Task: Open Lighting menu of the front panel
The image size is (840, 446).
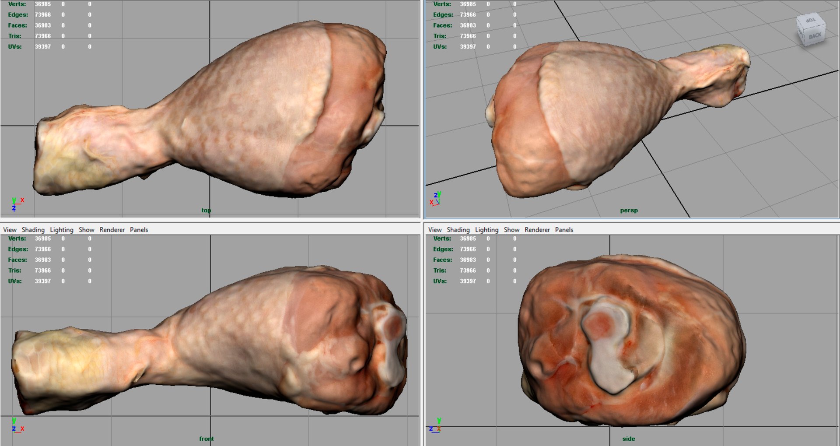Action: (62, 230)
